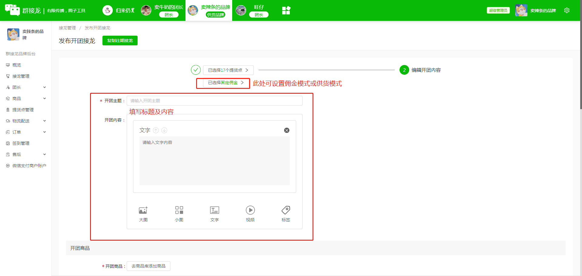Image resolution: width=582 pixels, height=276 pixels.
Task: Expand the 售后 sidebar menu
Action: click(x=25, y=154)
